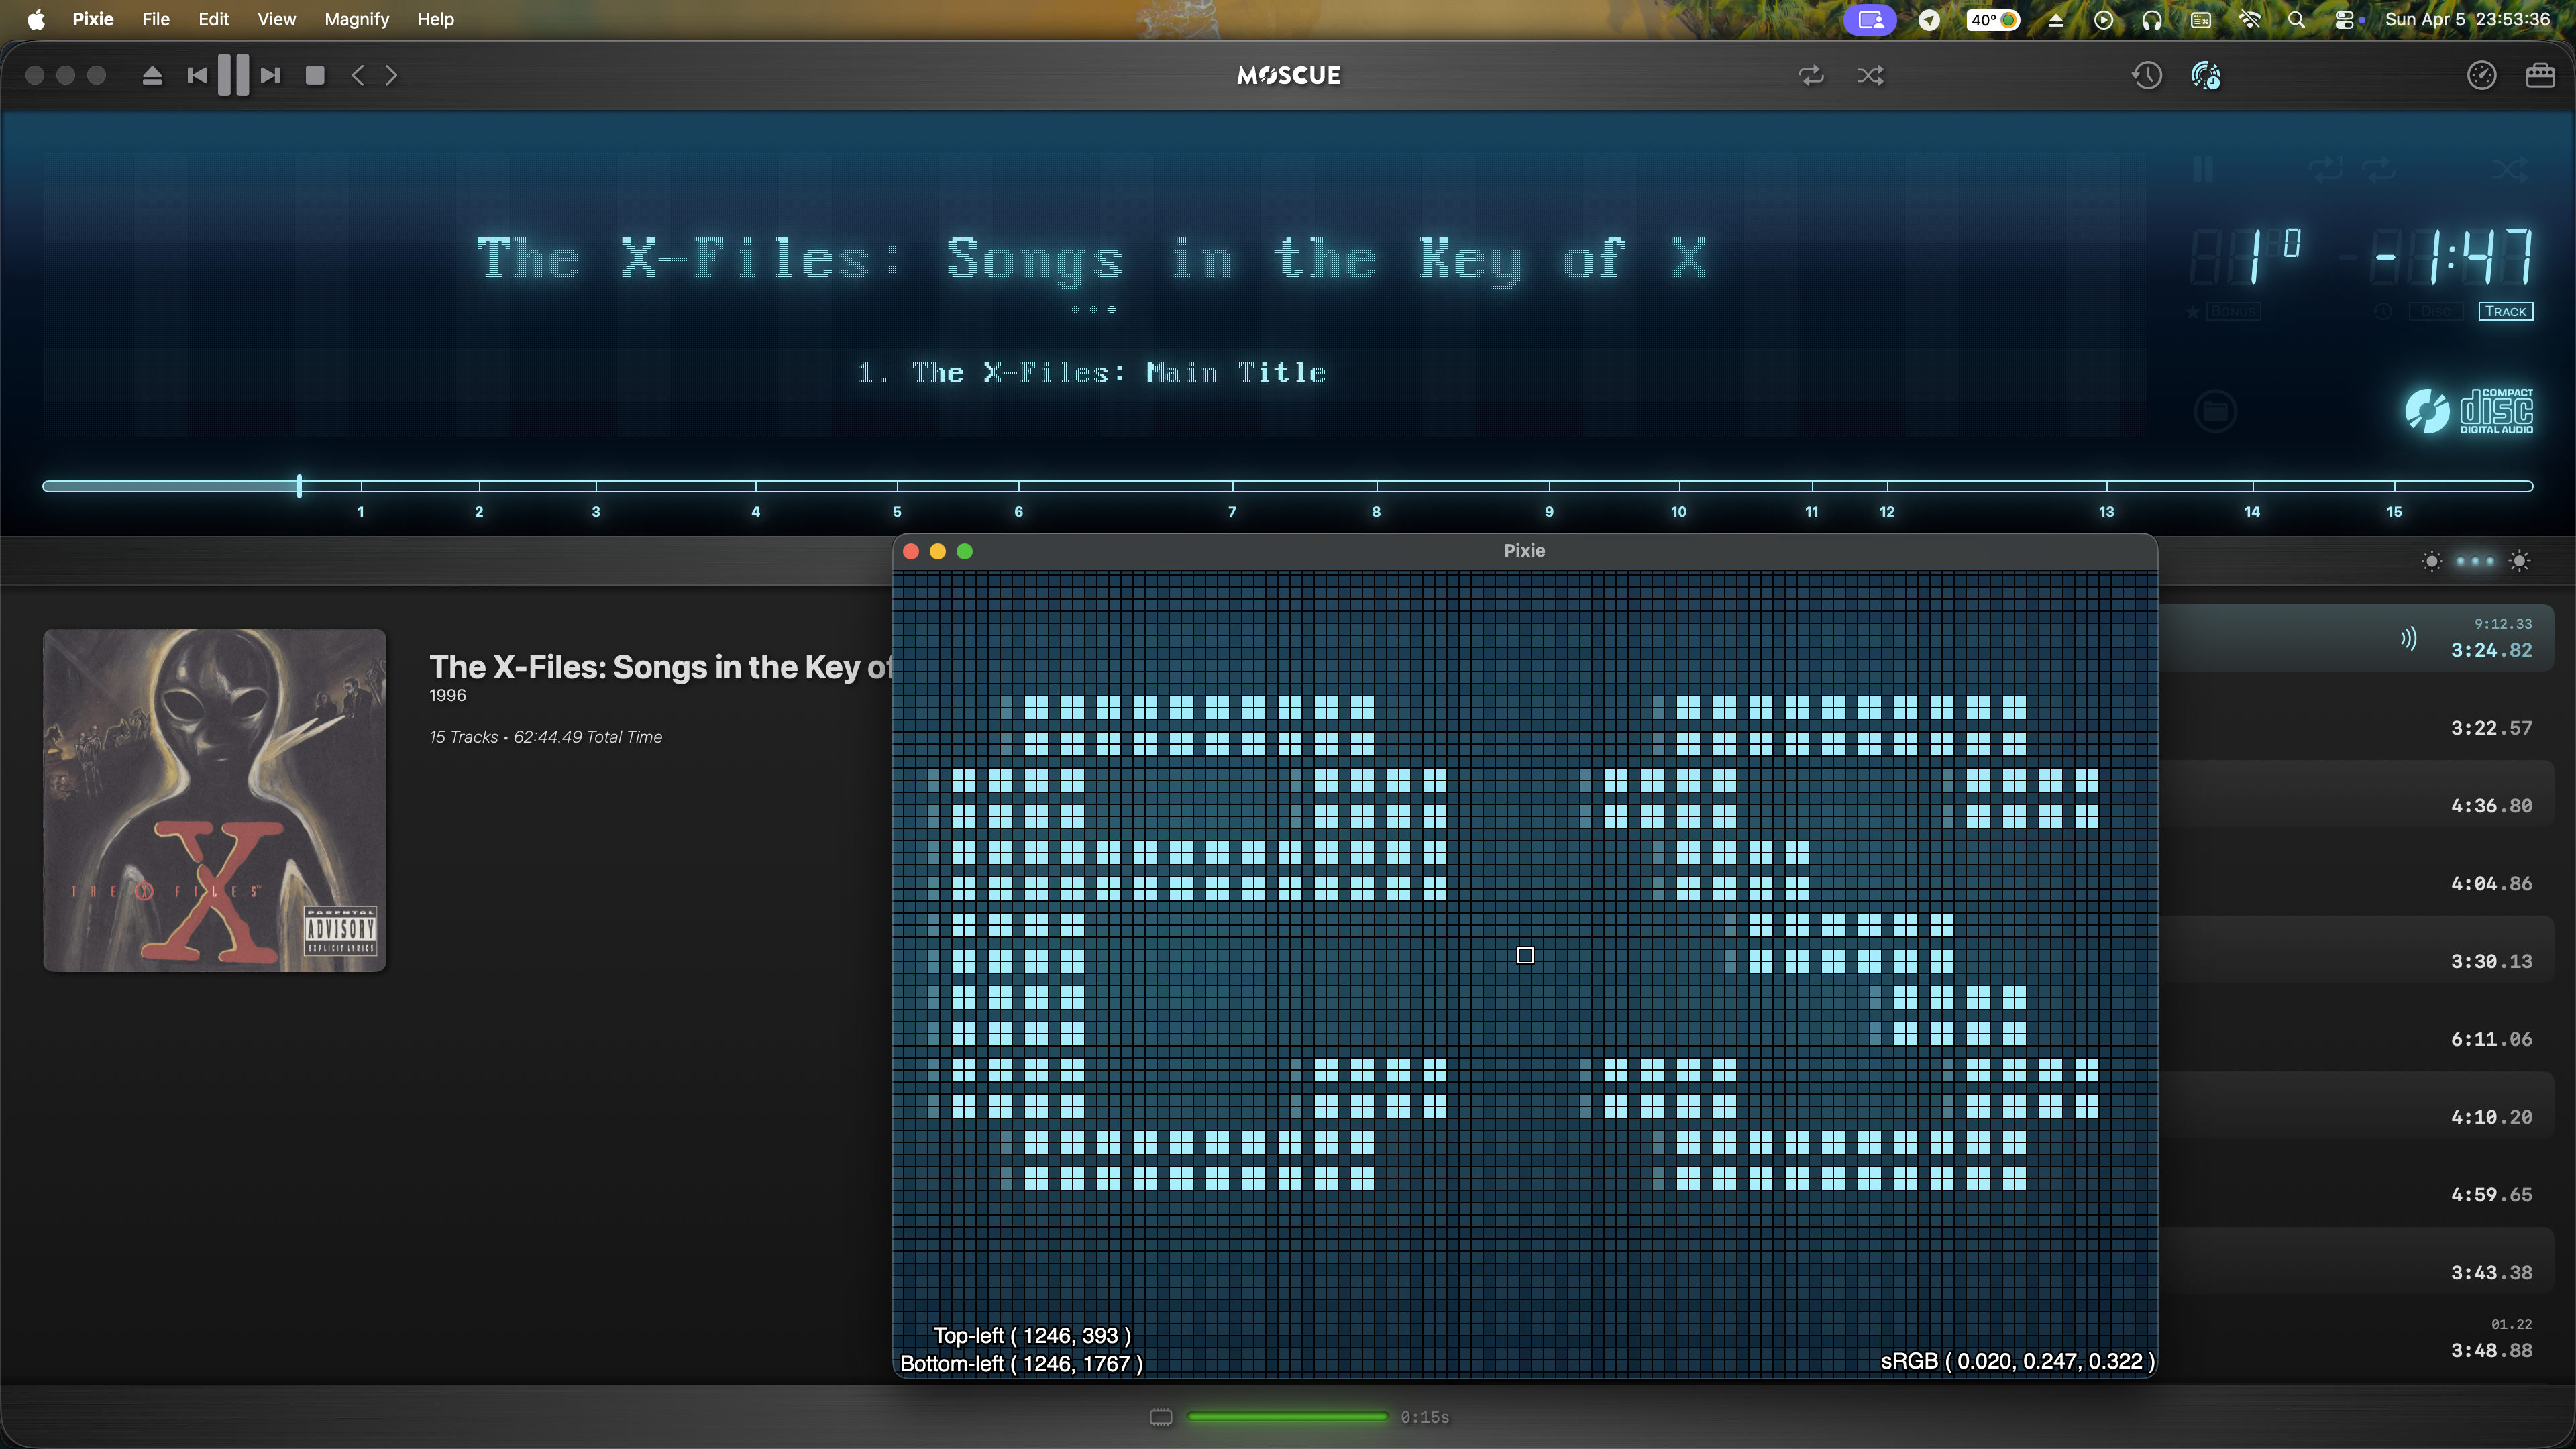The width and height of the screenshot is (2576, 1449).
Task: Expand the three dots below the album title
Action: click(1093, 310)
